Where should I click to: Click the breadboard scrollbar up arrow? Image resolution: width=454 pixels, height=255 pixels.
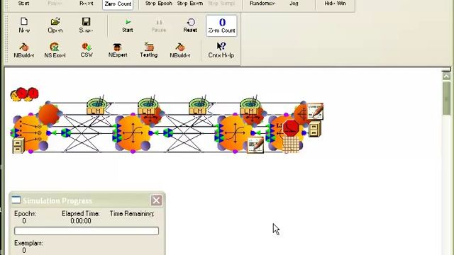(x=446, y=76)
